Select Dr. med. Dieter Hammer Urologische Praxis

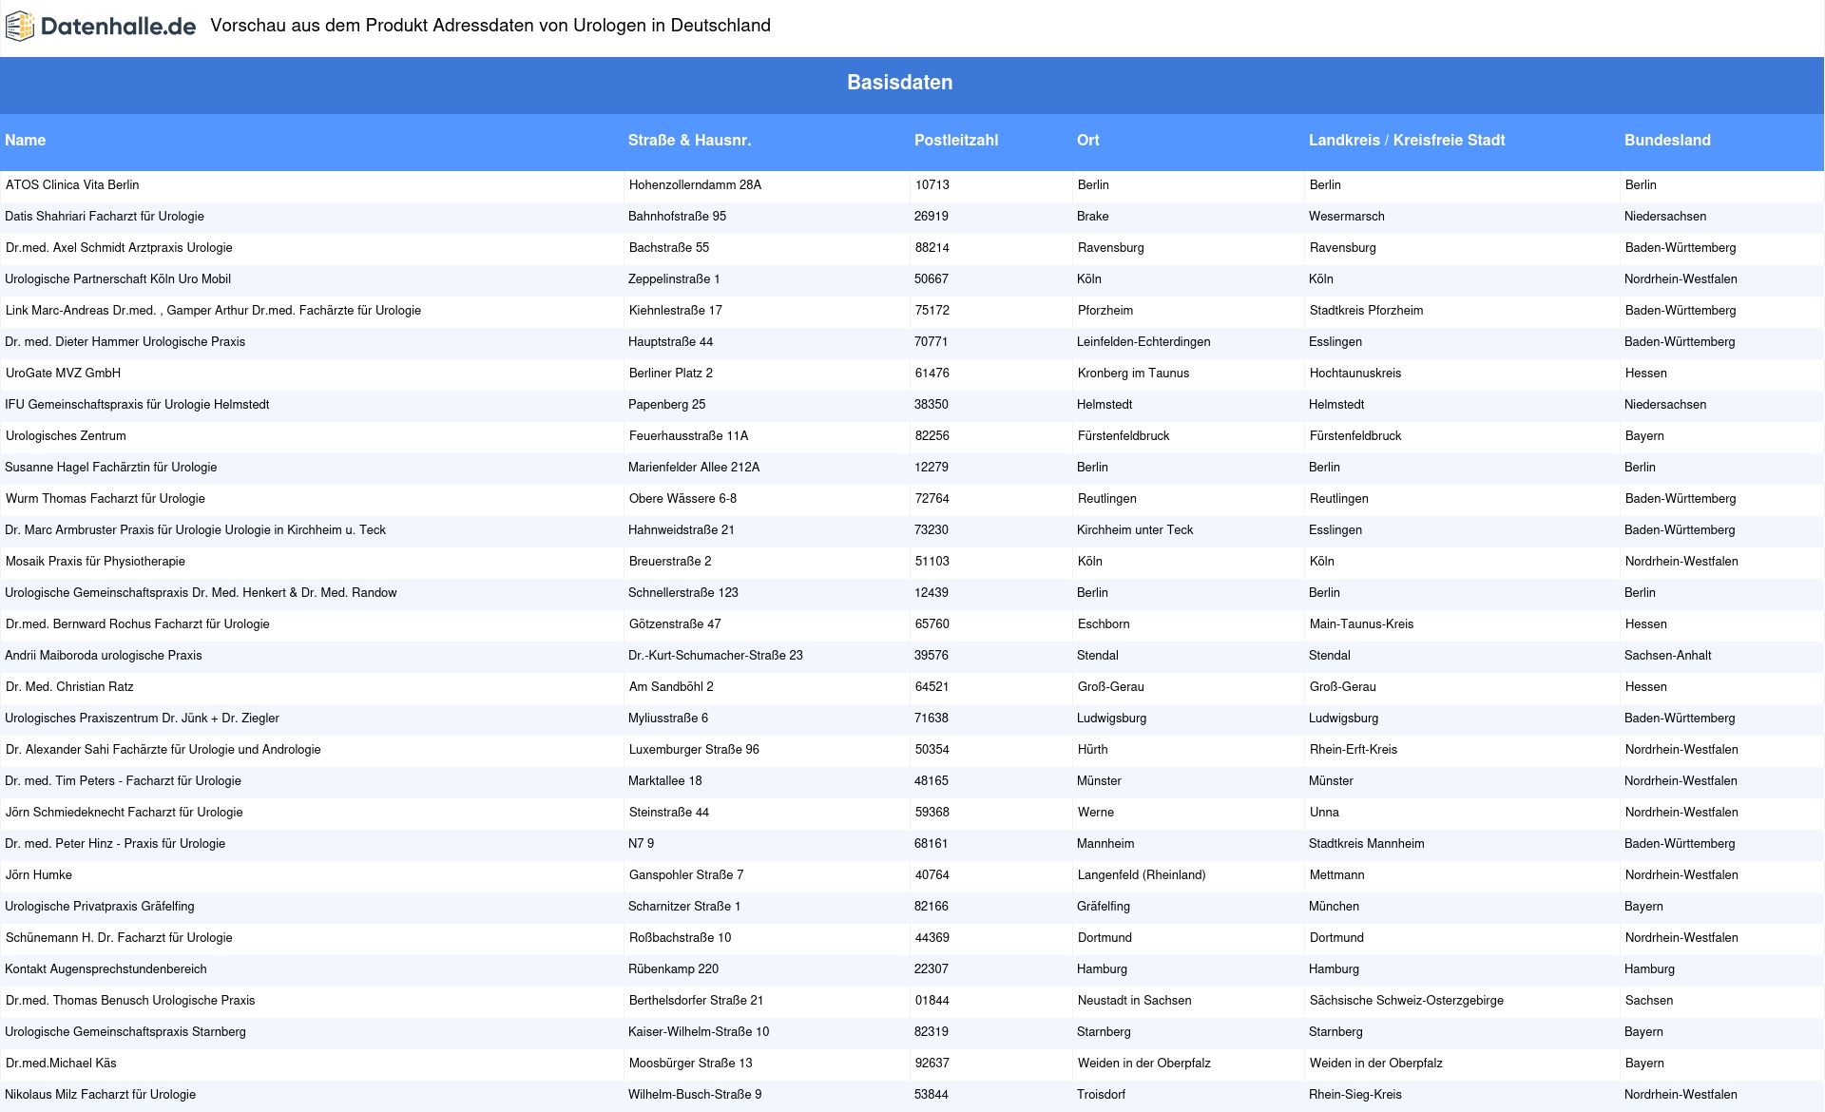pyautogui.click(x=125, y=341)
